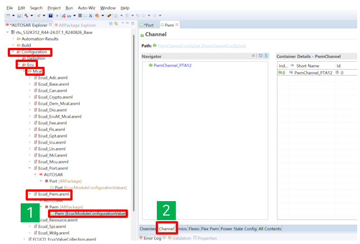Select Ecud_Gpt.arxml in the tree
360x244 pixels.
(52, 136)
